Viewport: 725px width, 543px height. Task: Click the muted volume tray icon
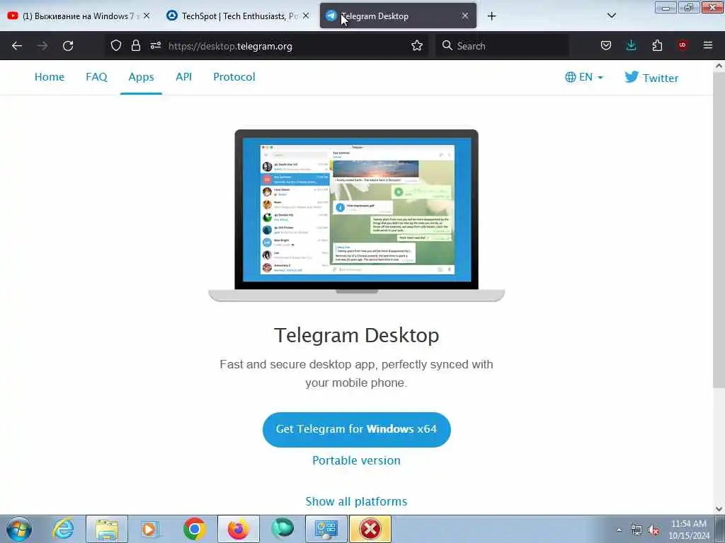tap(653, 530)
